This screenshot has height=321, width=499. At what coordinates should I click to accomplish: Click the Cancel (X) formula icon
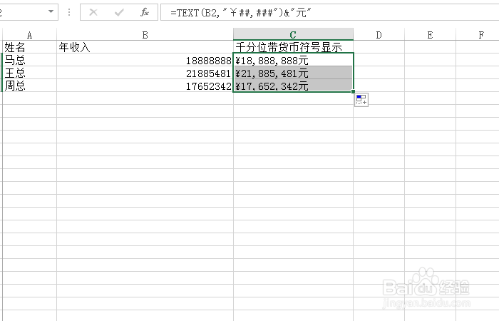[93, 12]
